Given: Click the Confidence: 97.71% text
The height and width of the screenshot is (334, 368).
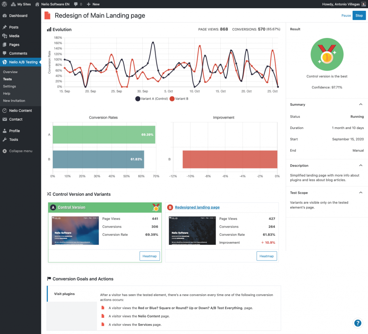Looking at the screenshot, I should 327,87.
